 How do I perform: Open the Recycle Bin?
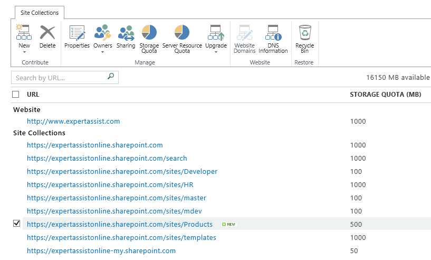[x=304, y=33]
